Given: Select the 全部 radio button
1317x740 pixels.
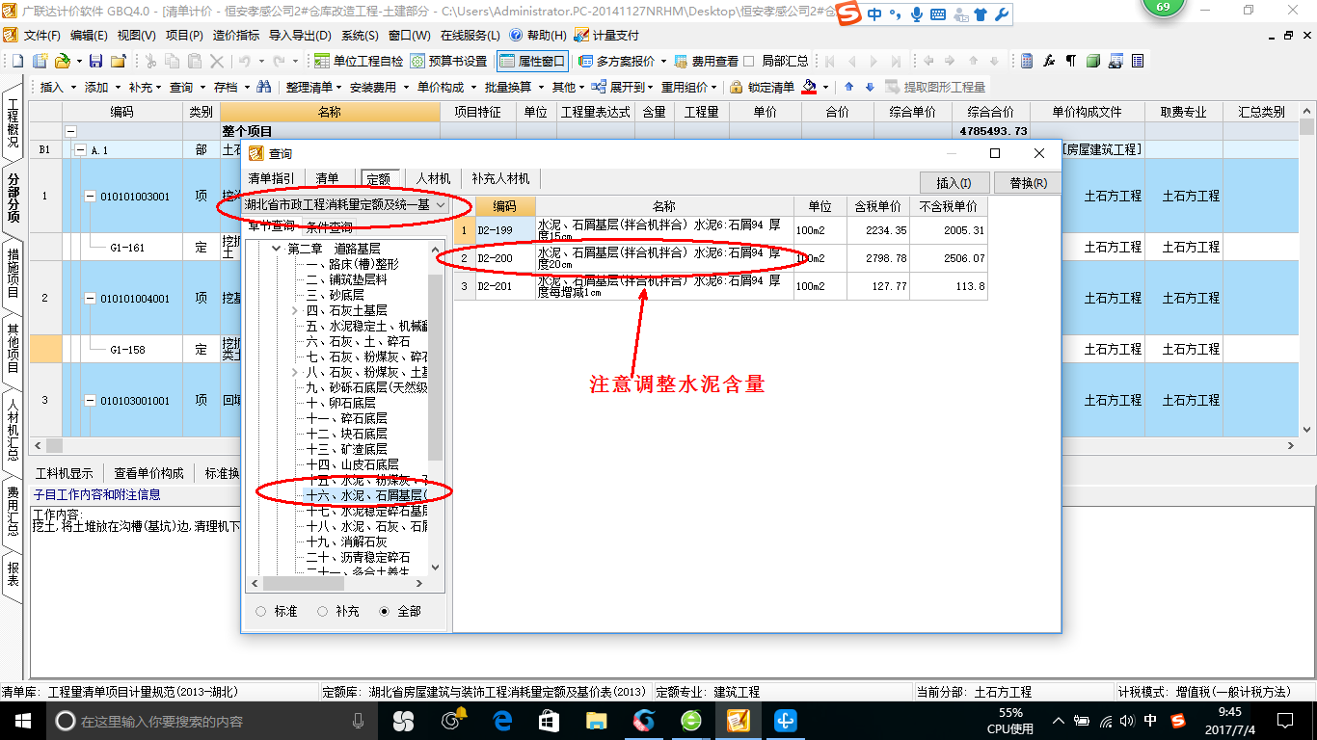Looking at the screenshot, I should pos(385,611).
